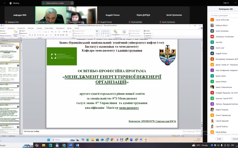This screenshot has height=148, width=238.
Task: Open the Показ слайдів ribbon tab
Action: [x=49, y=28]
